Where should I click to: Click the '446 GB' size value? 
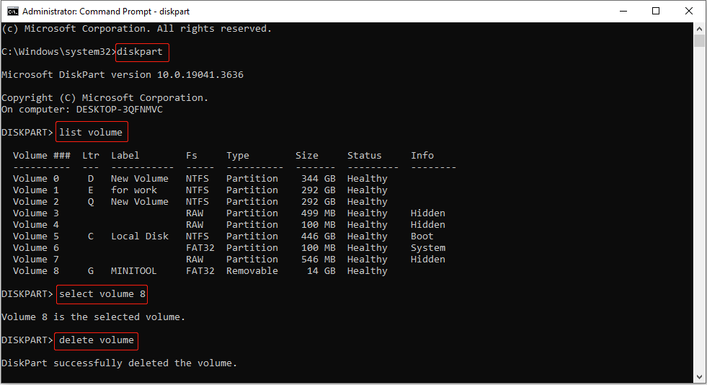(319, 236)
